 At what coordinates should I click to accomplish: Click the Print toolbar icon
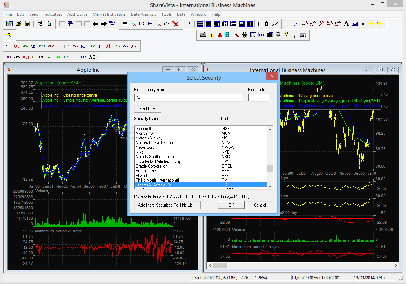coord(39,24)
